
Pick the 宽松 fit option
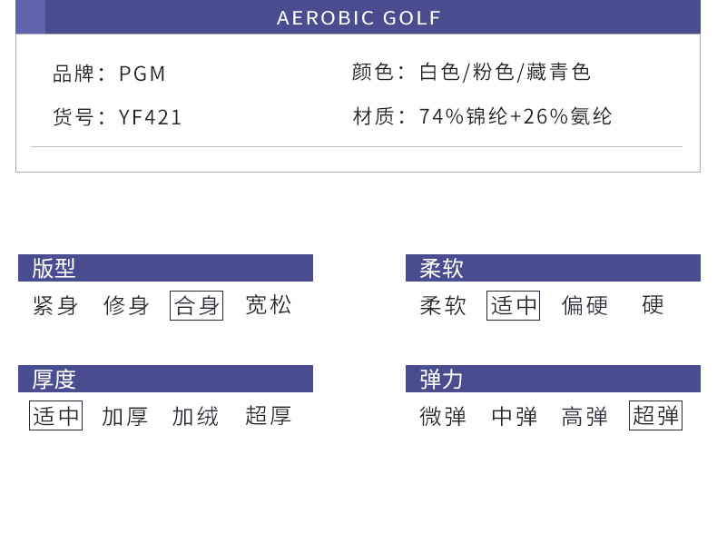tap(269, 305)
